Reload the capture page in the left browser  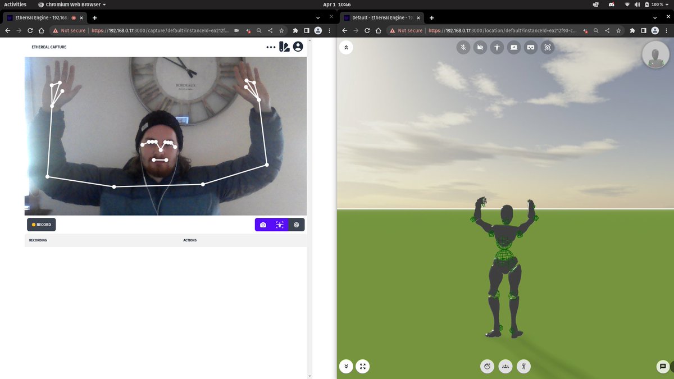pos(30,30)
